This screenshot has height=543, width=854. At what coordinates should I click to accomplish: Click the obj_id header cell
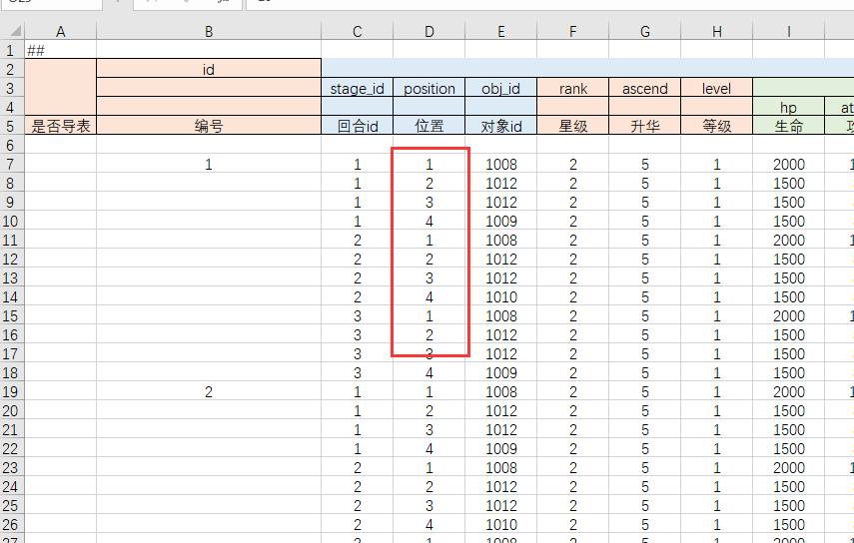[x=501, y=88]
